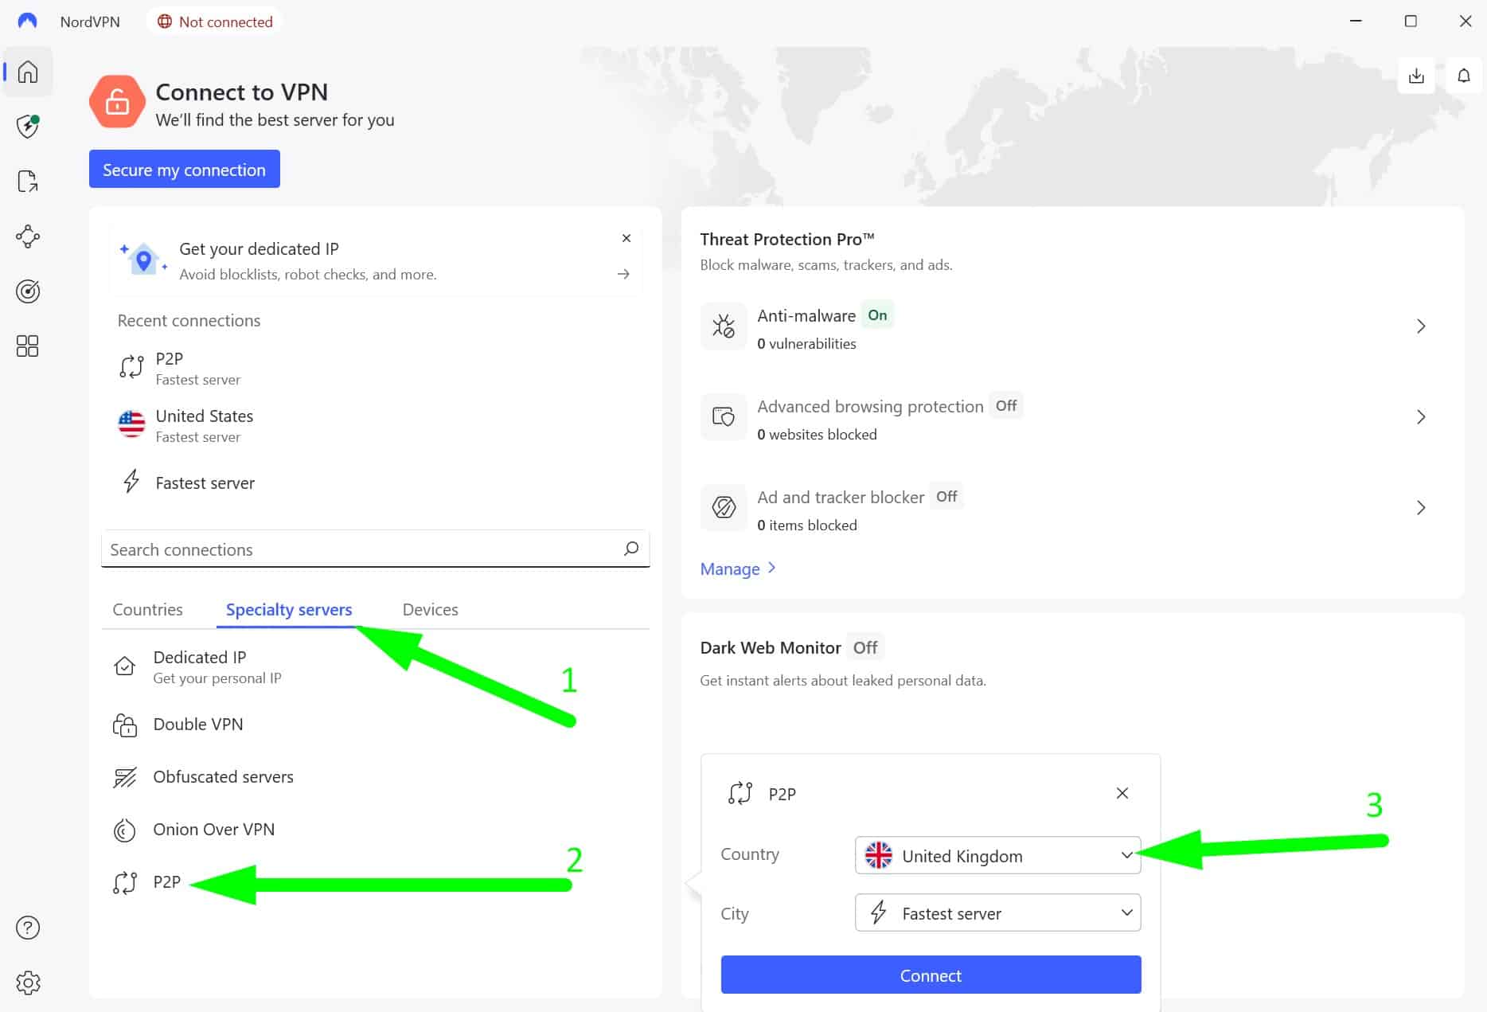Image resolution: width=1487 pixels, height=1012 pixels.
Task: Click the Dedicated IP house icon
Action: click(x=125, y=666)
